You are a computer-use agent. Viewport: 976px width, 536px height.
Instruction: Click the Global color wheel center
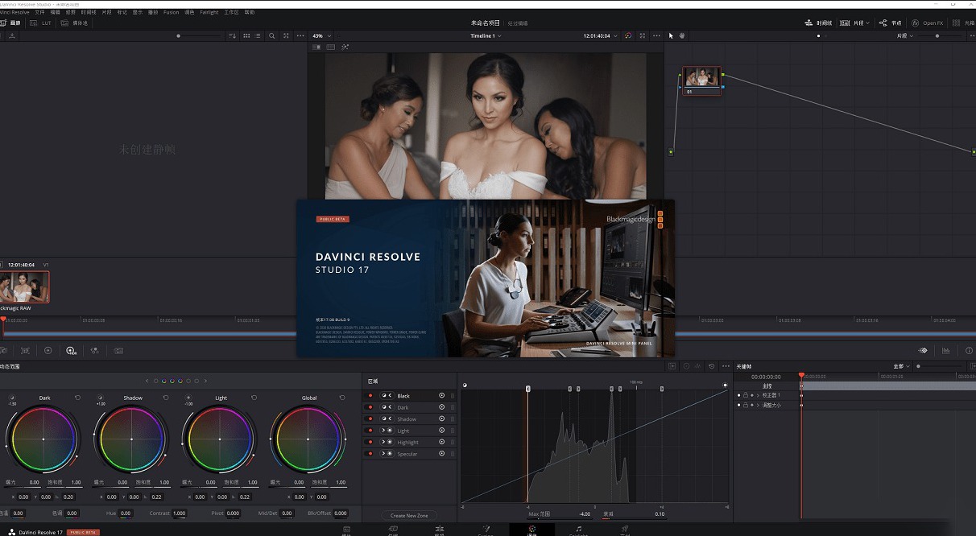(308, 440)
